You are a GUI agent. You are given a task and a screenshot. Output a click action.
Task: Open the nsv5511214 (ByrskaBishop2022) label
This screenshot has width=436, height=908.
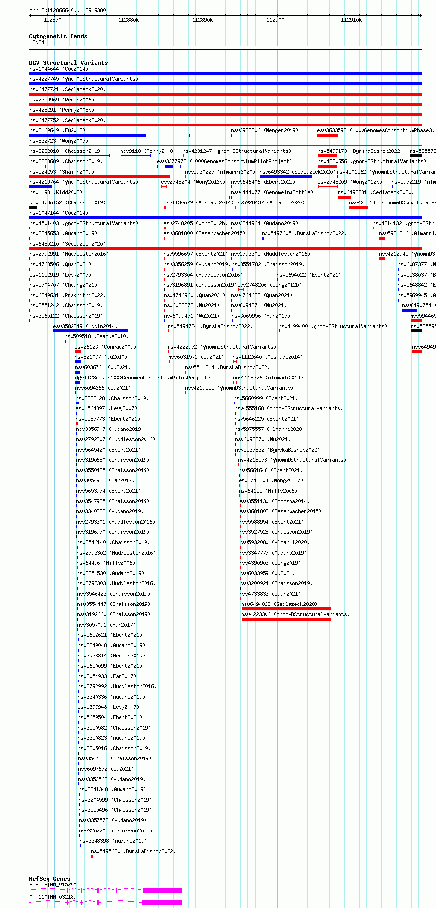pyautogui.click(x=227, y=367)
